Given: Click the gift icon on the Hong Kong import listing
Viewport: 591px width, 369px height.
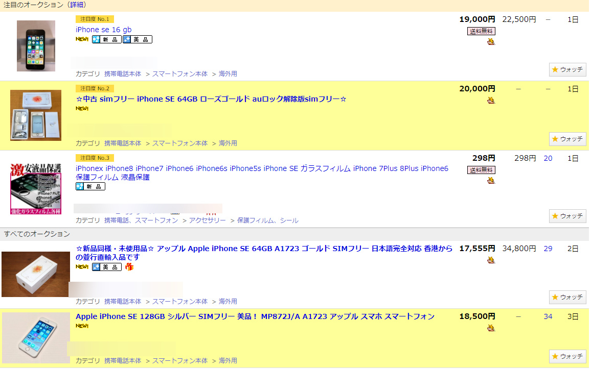Looking at the screenshot, I should pos(129,267).
